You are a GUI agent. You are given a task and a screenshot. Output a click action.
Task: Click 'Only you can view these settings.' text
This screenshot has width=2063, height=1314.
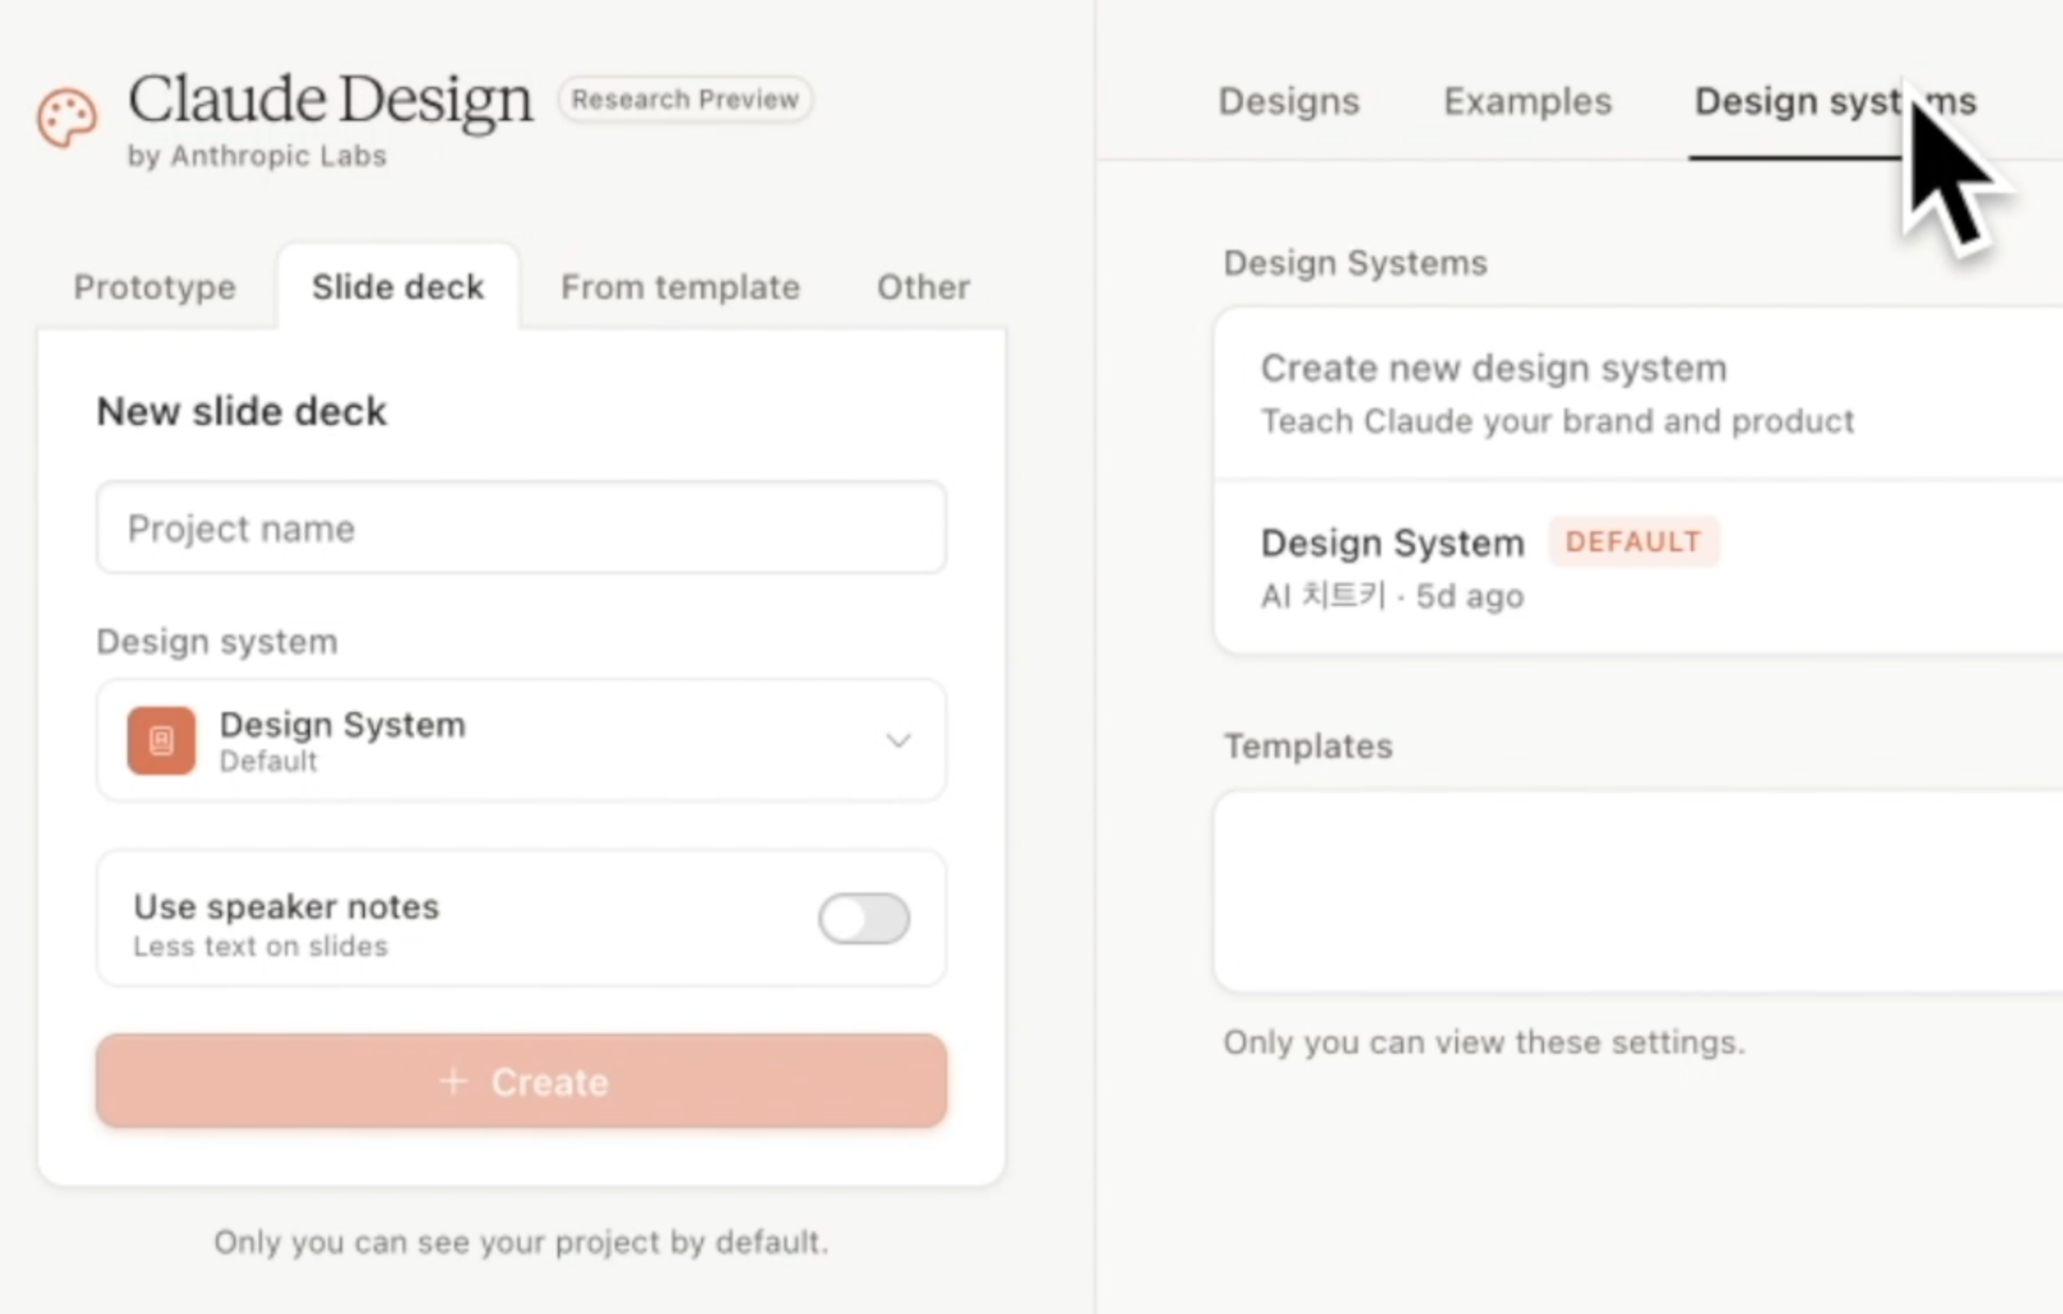[1485, 1042]
